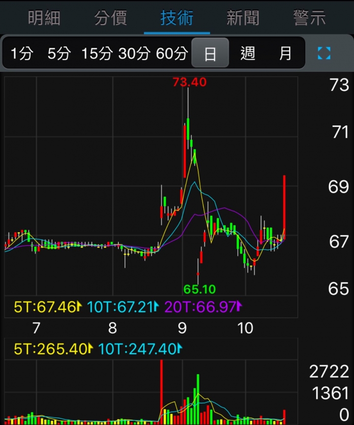Select the 1分 chart interval
This screenshot has width=354, height=425.
[22, 53]
